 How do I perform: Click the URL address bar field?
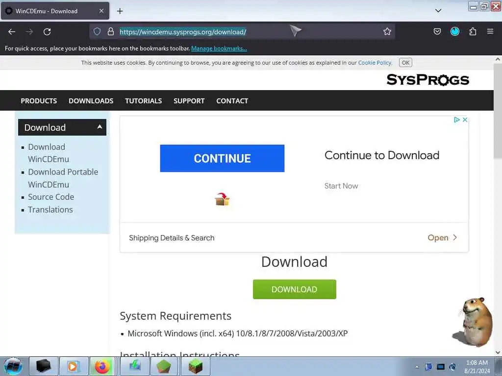point(242,32)
